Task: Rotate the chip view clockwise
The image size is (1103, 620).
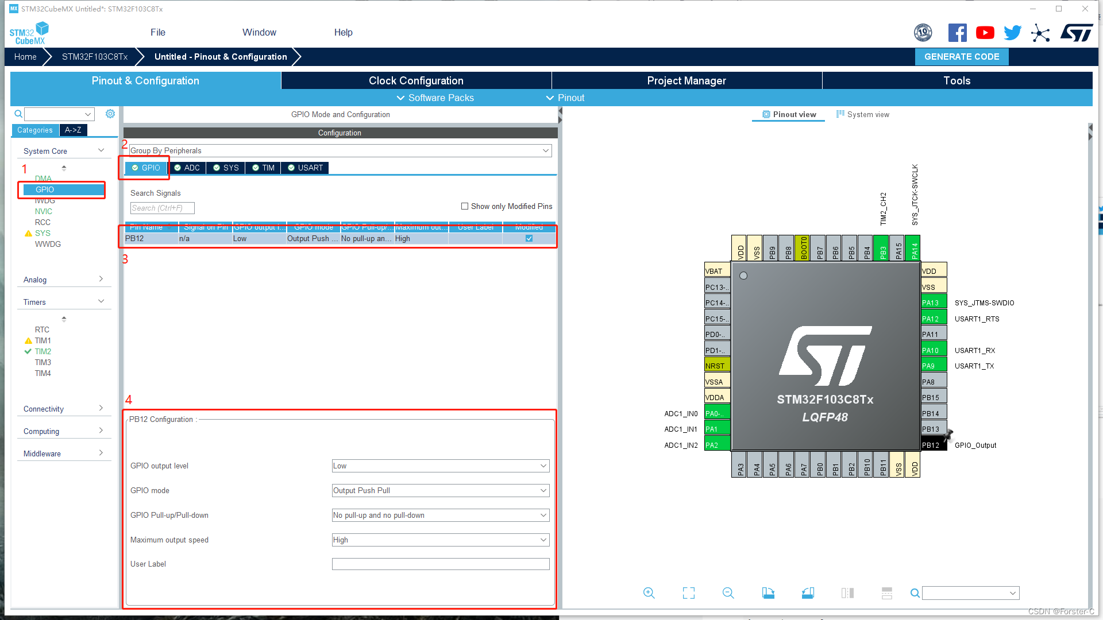Action: 768,592
